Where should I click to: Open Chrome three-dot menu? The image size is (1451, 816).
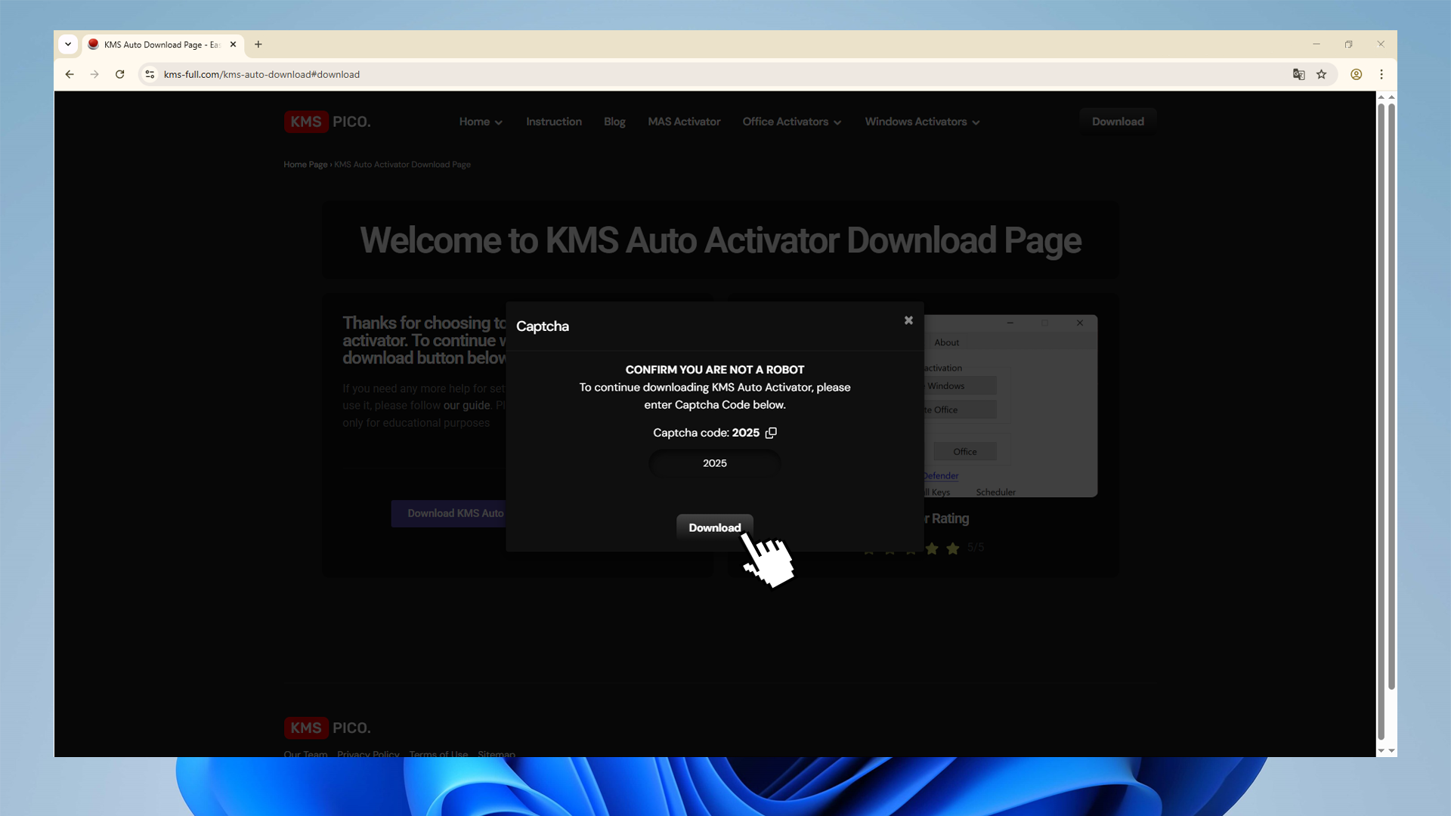[x=1381, y=74]
